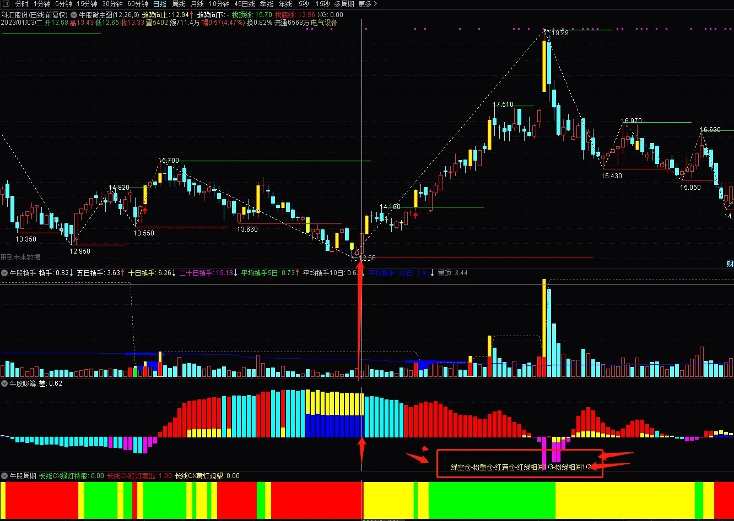Choose the 45日线 period

pos(245,4)
